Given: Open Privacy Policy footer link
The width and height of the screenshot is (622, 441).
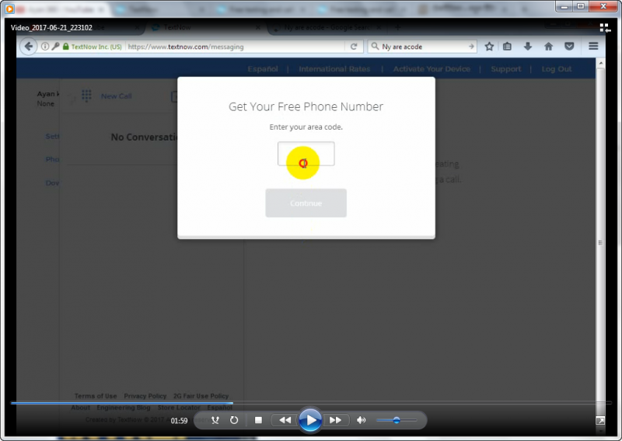Looking at the screenshot, I should tap(145, 396).
